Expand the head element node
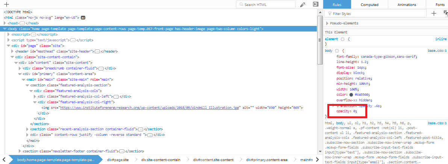Image resolution: width=448 pixels, height=164 pixels. (x=5, y=23)
